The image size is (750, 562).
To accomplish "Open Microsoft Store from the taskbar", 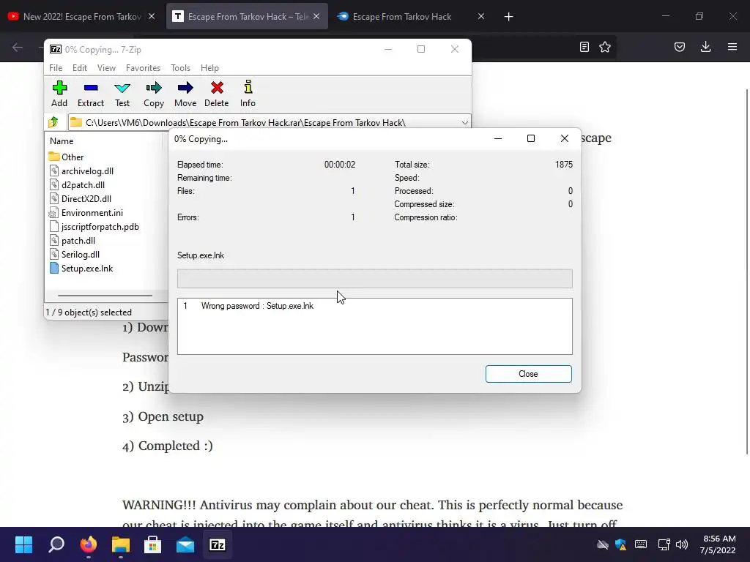I will (x=152, y=544).
